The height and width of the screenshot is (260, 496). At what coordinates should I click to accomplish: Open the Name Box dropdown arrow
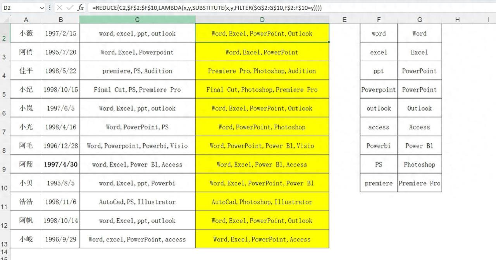click(42, 8)
